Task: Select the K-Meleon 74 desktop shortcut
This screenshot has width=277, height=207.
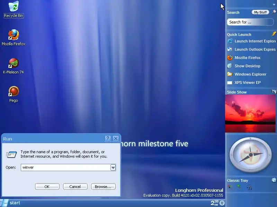Action: (14, 66)
